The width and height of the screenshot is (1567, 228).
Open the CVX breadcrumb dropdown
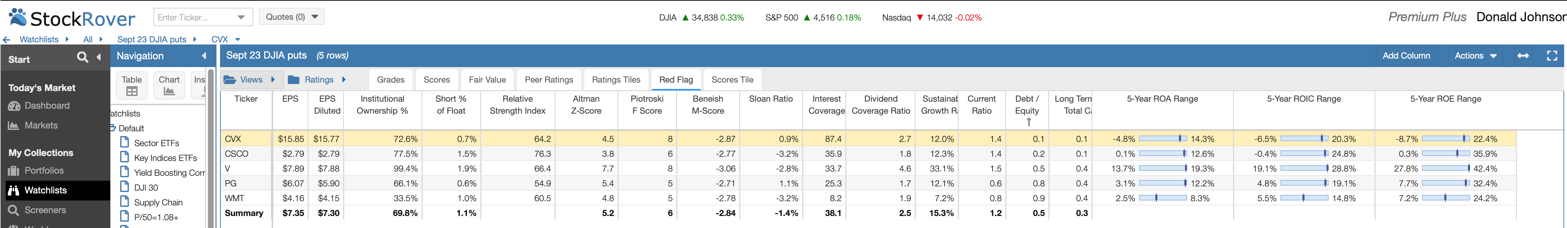pos(238,40)
